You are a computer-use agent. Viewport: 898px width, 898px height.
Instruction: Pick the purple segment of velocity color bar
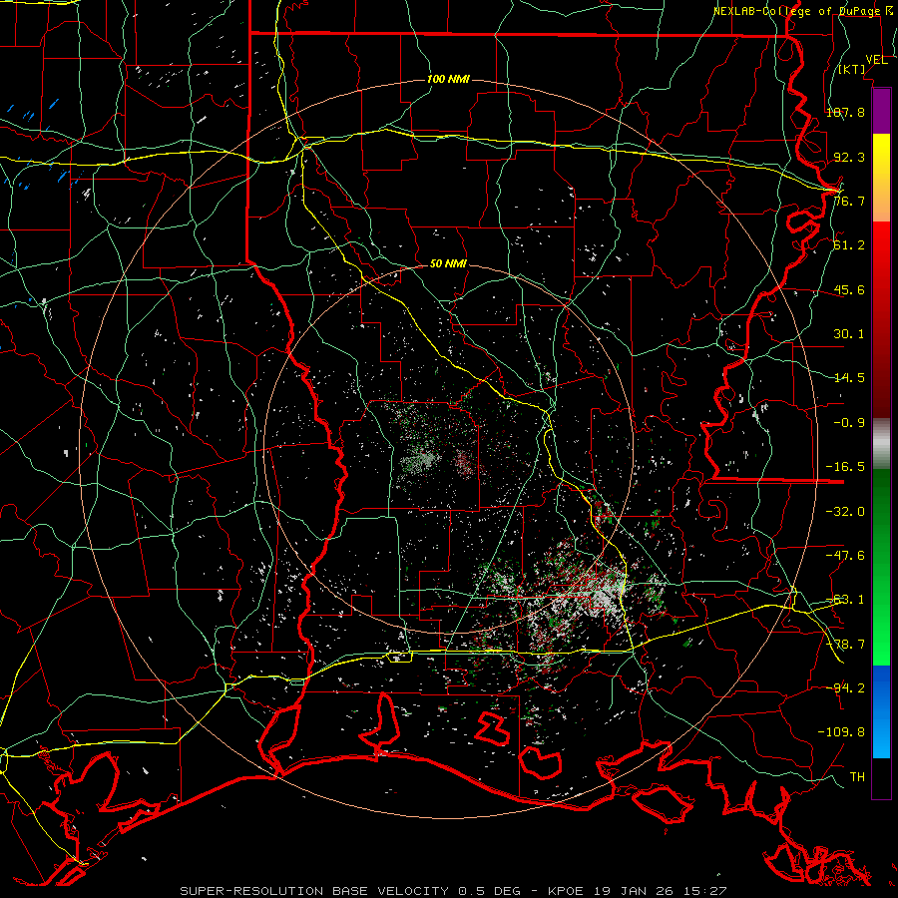(x=881, y=111)
